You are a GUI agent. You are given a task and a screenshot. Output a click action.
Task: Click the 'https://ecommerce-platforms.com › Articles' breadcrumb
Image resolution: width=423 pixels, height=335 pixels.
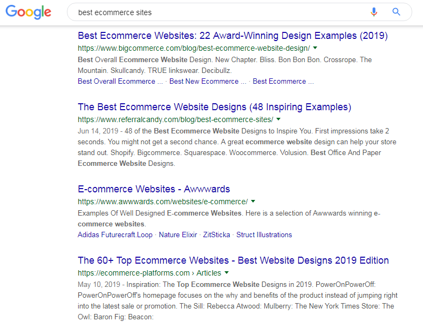(149, 273)
